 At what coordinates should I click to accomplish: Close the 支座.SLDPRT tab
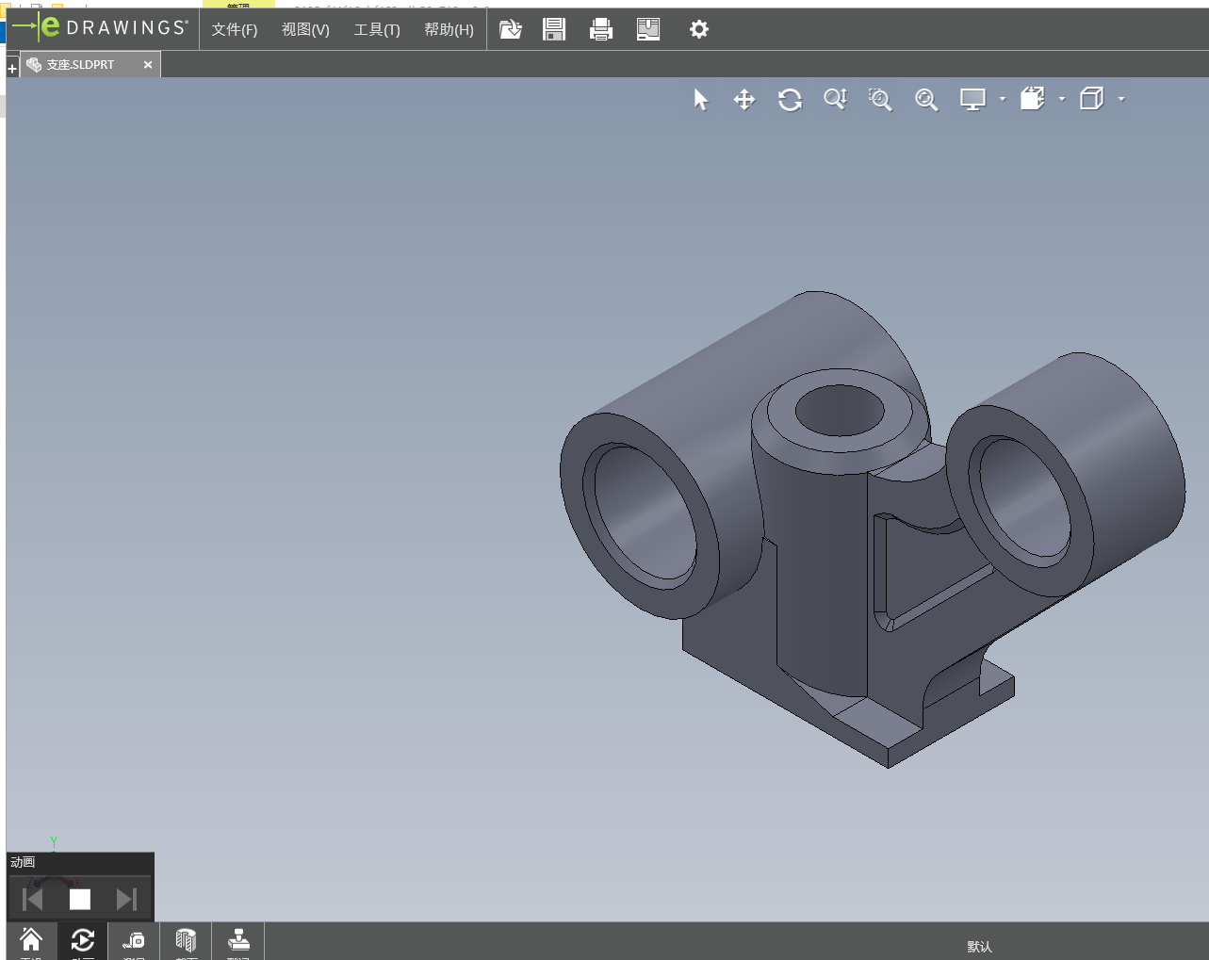148,65
